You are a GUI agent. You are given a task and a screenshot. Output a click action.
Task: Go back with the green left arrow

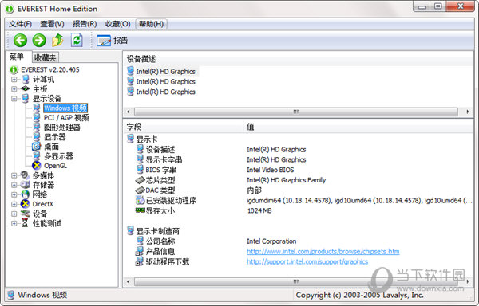click(20, 40)
